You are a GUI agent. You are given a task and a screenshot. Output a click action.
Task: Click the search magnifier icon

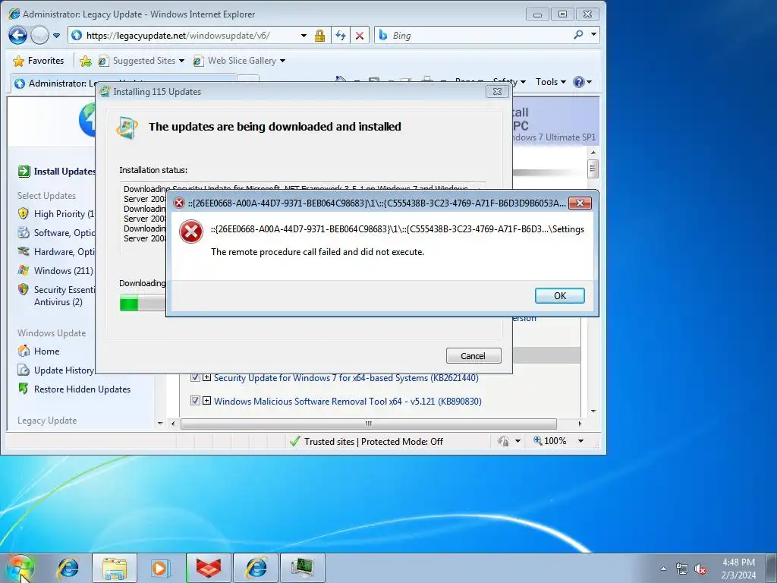point(578,35)
